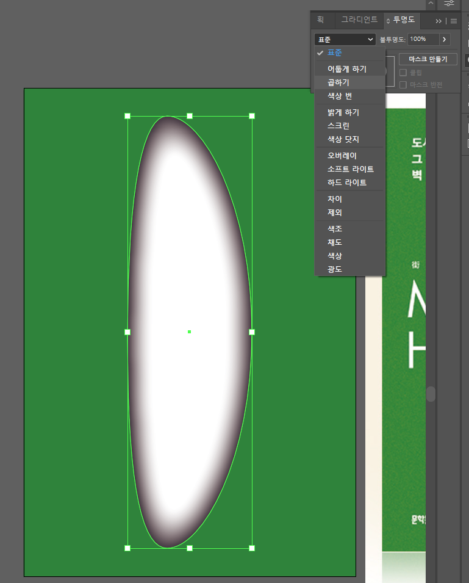The height and width of the screenshot is (583, 469).
Task: Choose 차이 blend mode
Action: pyautogui.click(x=349, y=199)
